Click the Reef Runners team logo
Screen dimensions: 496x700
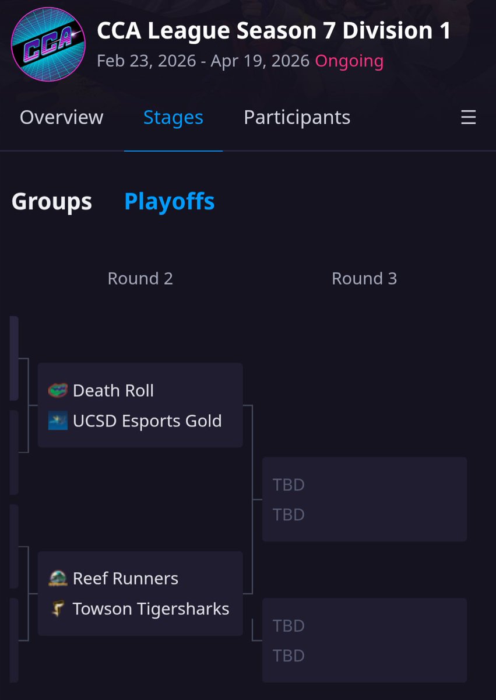[x=58, y=578]
